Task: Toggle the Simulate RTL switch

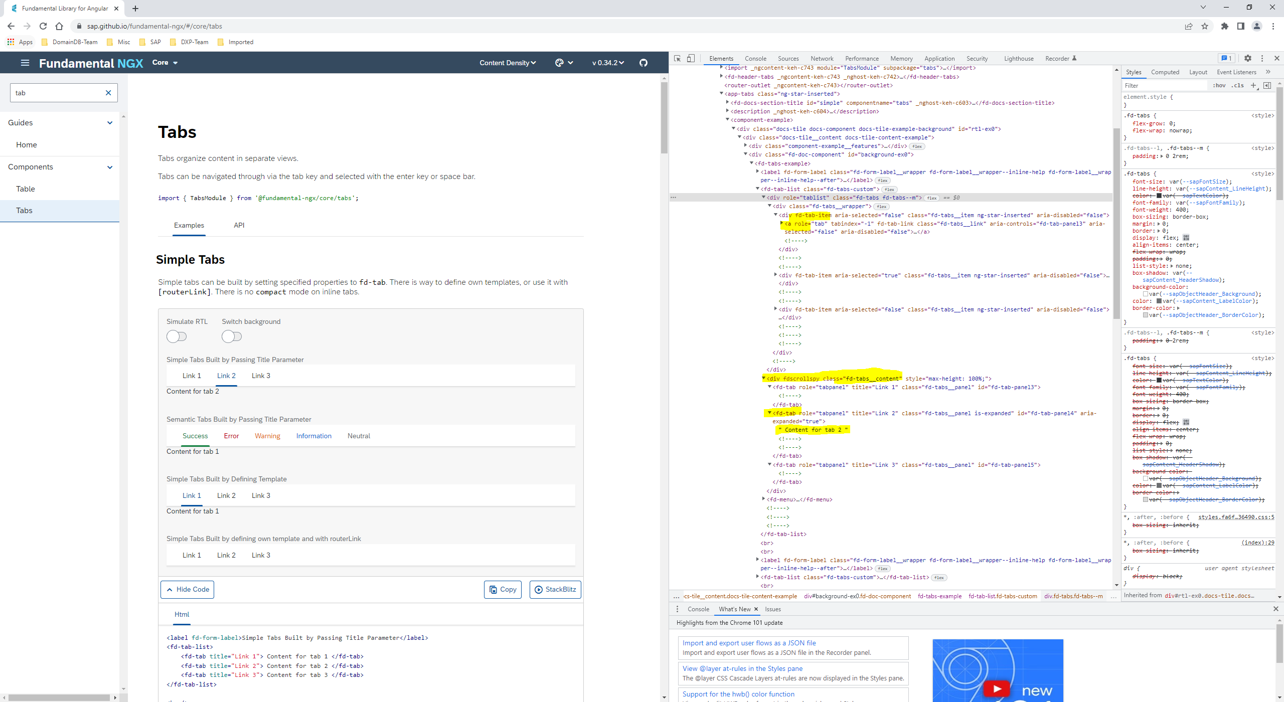Action: pyautogui.click(x=177, y=336)
